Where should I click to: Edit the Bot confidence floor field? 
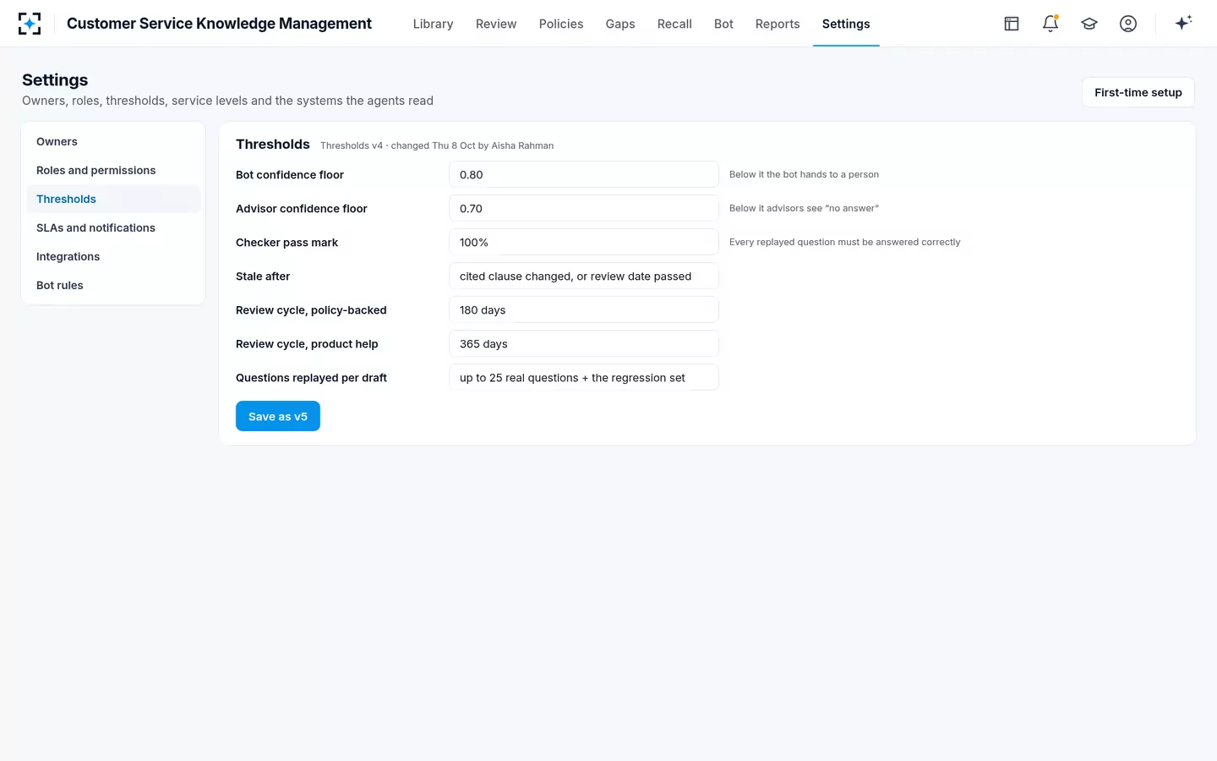click(583, 174)
